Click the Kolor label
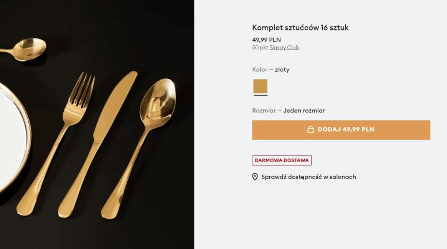Screen dimensions: 447x249 click(260, 69)
